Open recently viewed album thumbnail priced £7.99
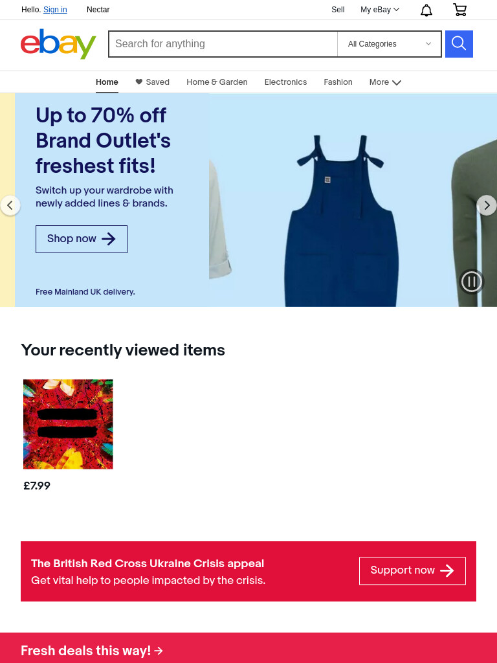 pyautogui.click(x=68, y=424)
